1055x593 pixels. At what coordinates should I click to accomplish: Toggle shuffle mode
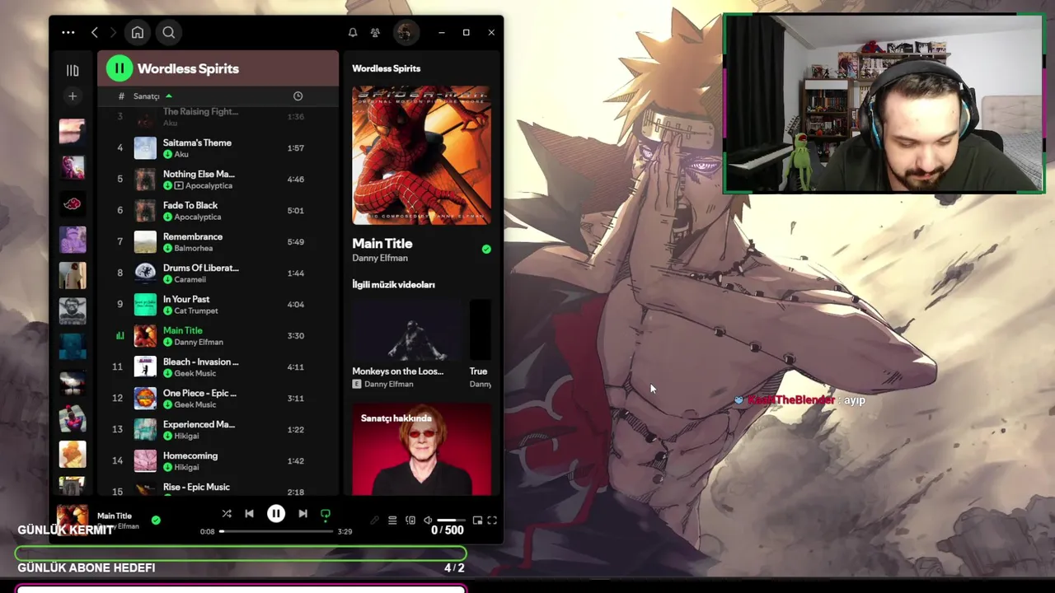coord(227,514)
